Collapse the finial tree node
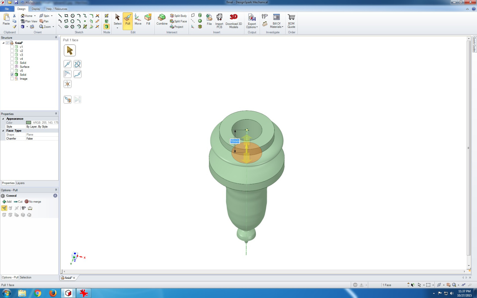This screenshot has height=298, width=477. click(x=3, y=43)
